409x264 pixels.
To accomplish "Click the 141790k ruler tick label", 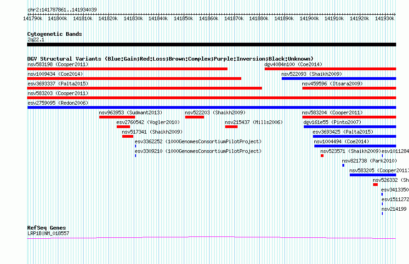I will coord(33,18).
